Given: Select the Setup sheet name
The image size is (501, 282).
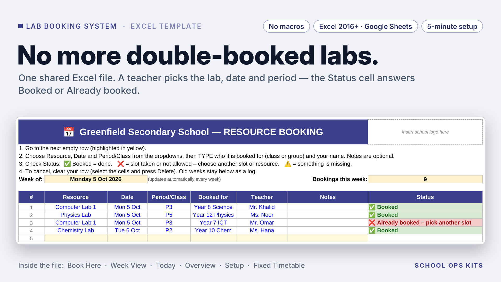Looking at the screenshot, I should 234,266.
